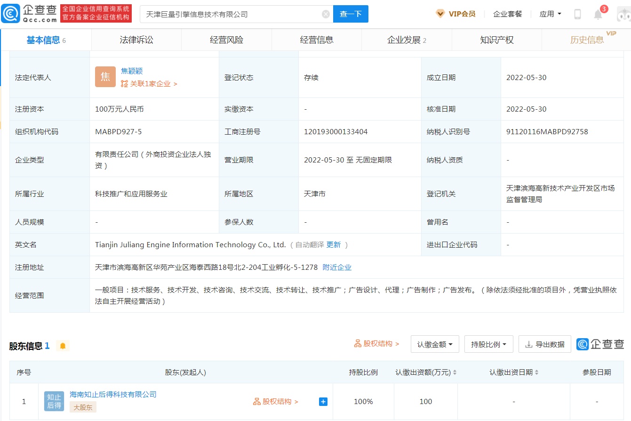Click the 导出数据 export button
Image resolution: width=631 pixels, height=421 pixels.
[545, 344]
